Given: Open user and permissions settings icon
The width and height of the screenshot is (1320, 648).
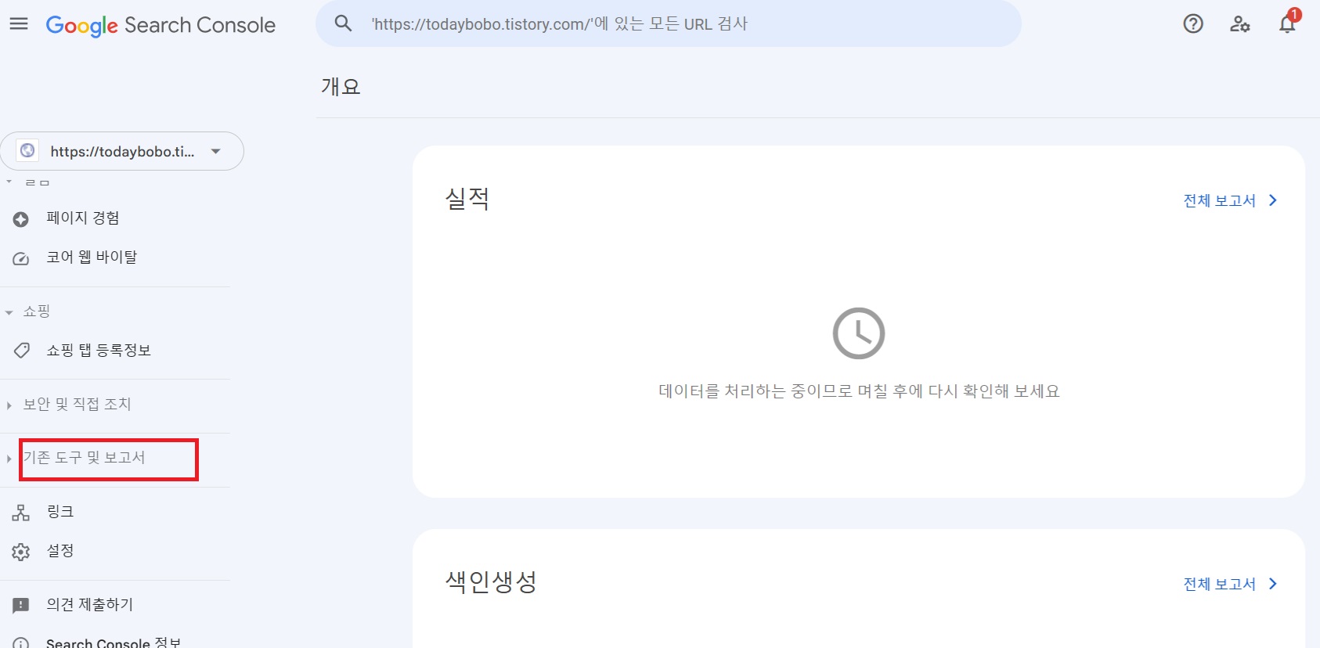Looking at the screenshot, I should (x=1240, y=24).
